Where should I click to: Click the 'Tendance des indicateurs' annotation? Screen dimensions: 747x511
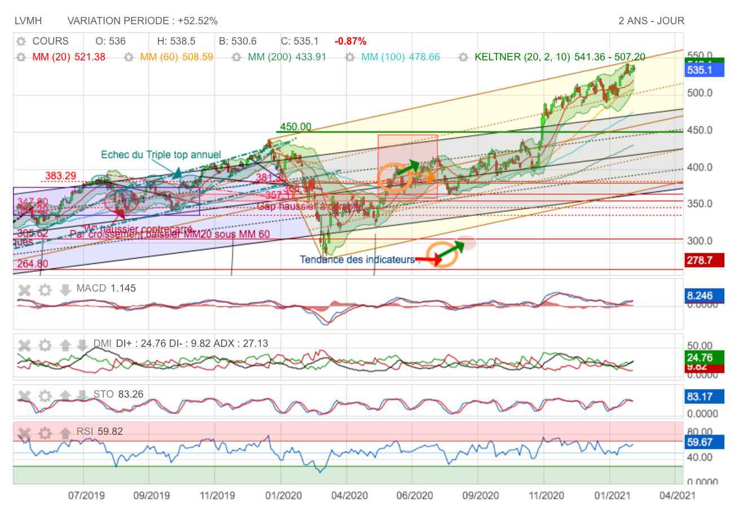tap(360, 259)
